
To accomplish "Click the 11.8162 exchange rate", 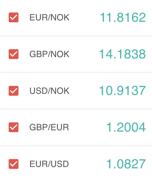I will tap(123, 17).
